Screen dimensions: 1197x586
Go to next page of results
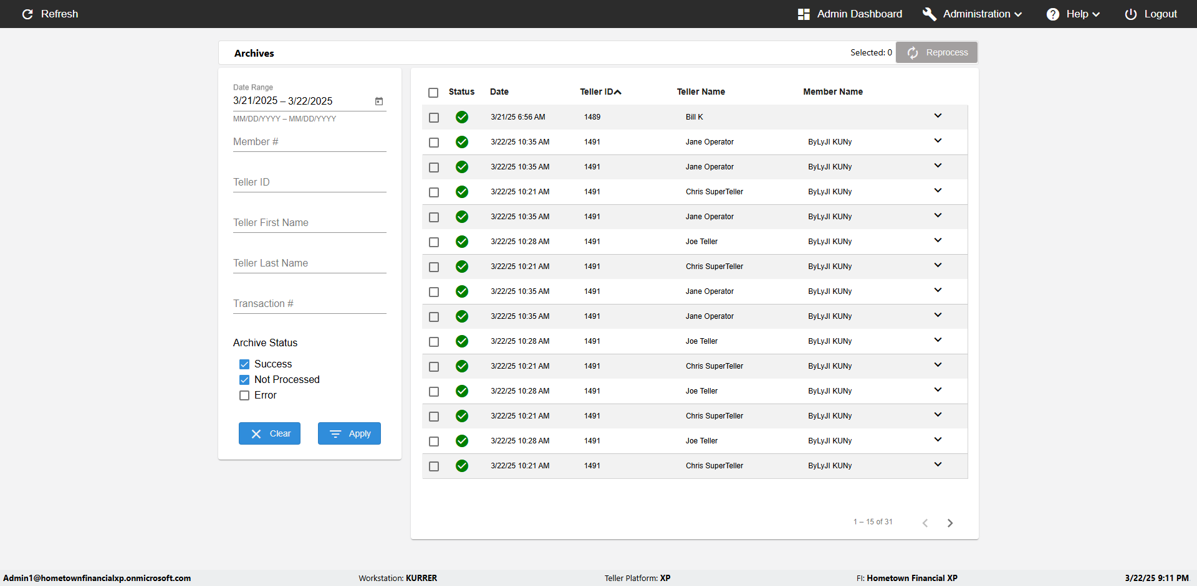click(x=949, y=523)
